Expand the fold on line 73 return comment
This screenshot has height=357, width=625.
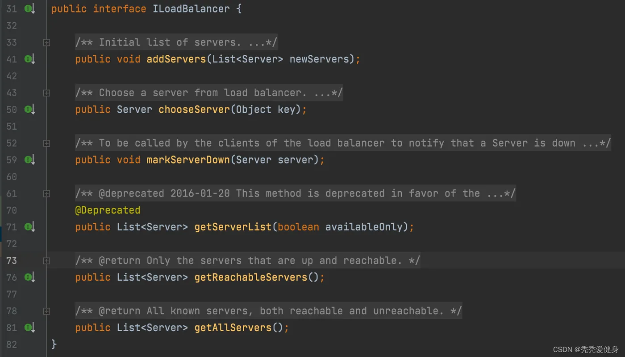tap(46, 261)
